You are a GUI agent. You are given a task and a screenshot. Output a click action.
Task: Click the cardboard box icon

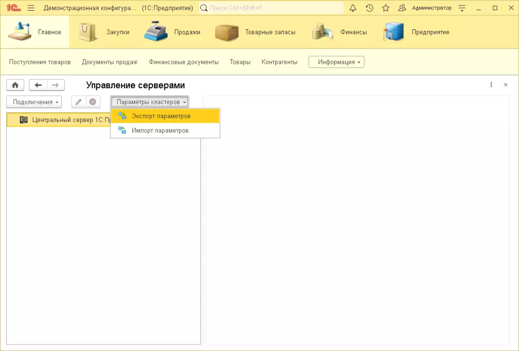[x=227, y=33]
